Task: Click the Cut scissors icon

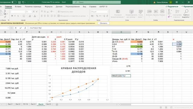Action: [5, 11]
